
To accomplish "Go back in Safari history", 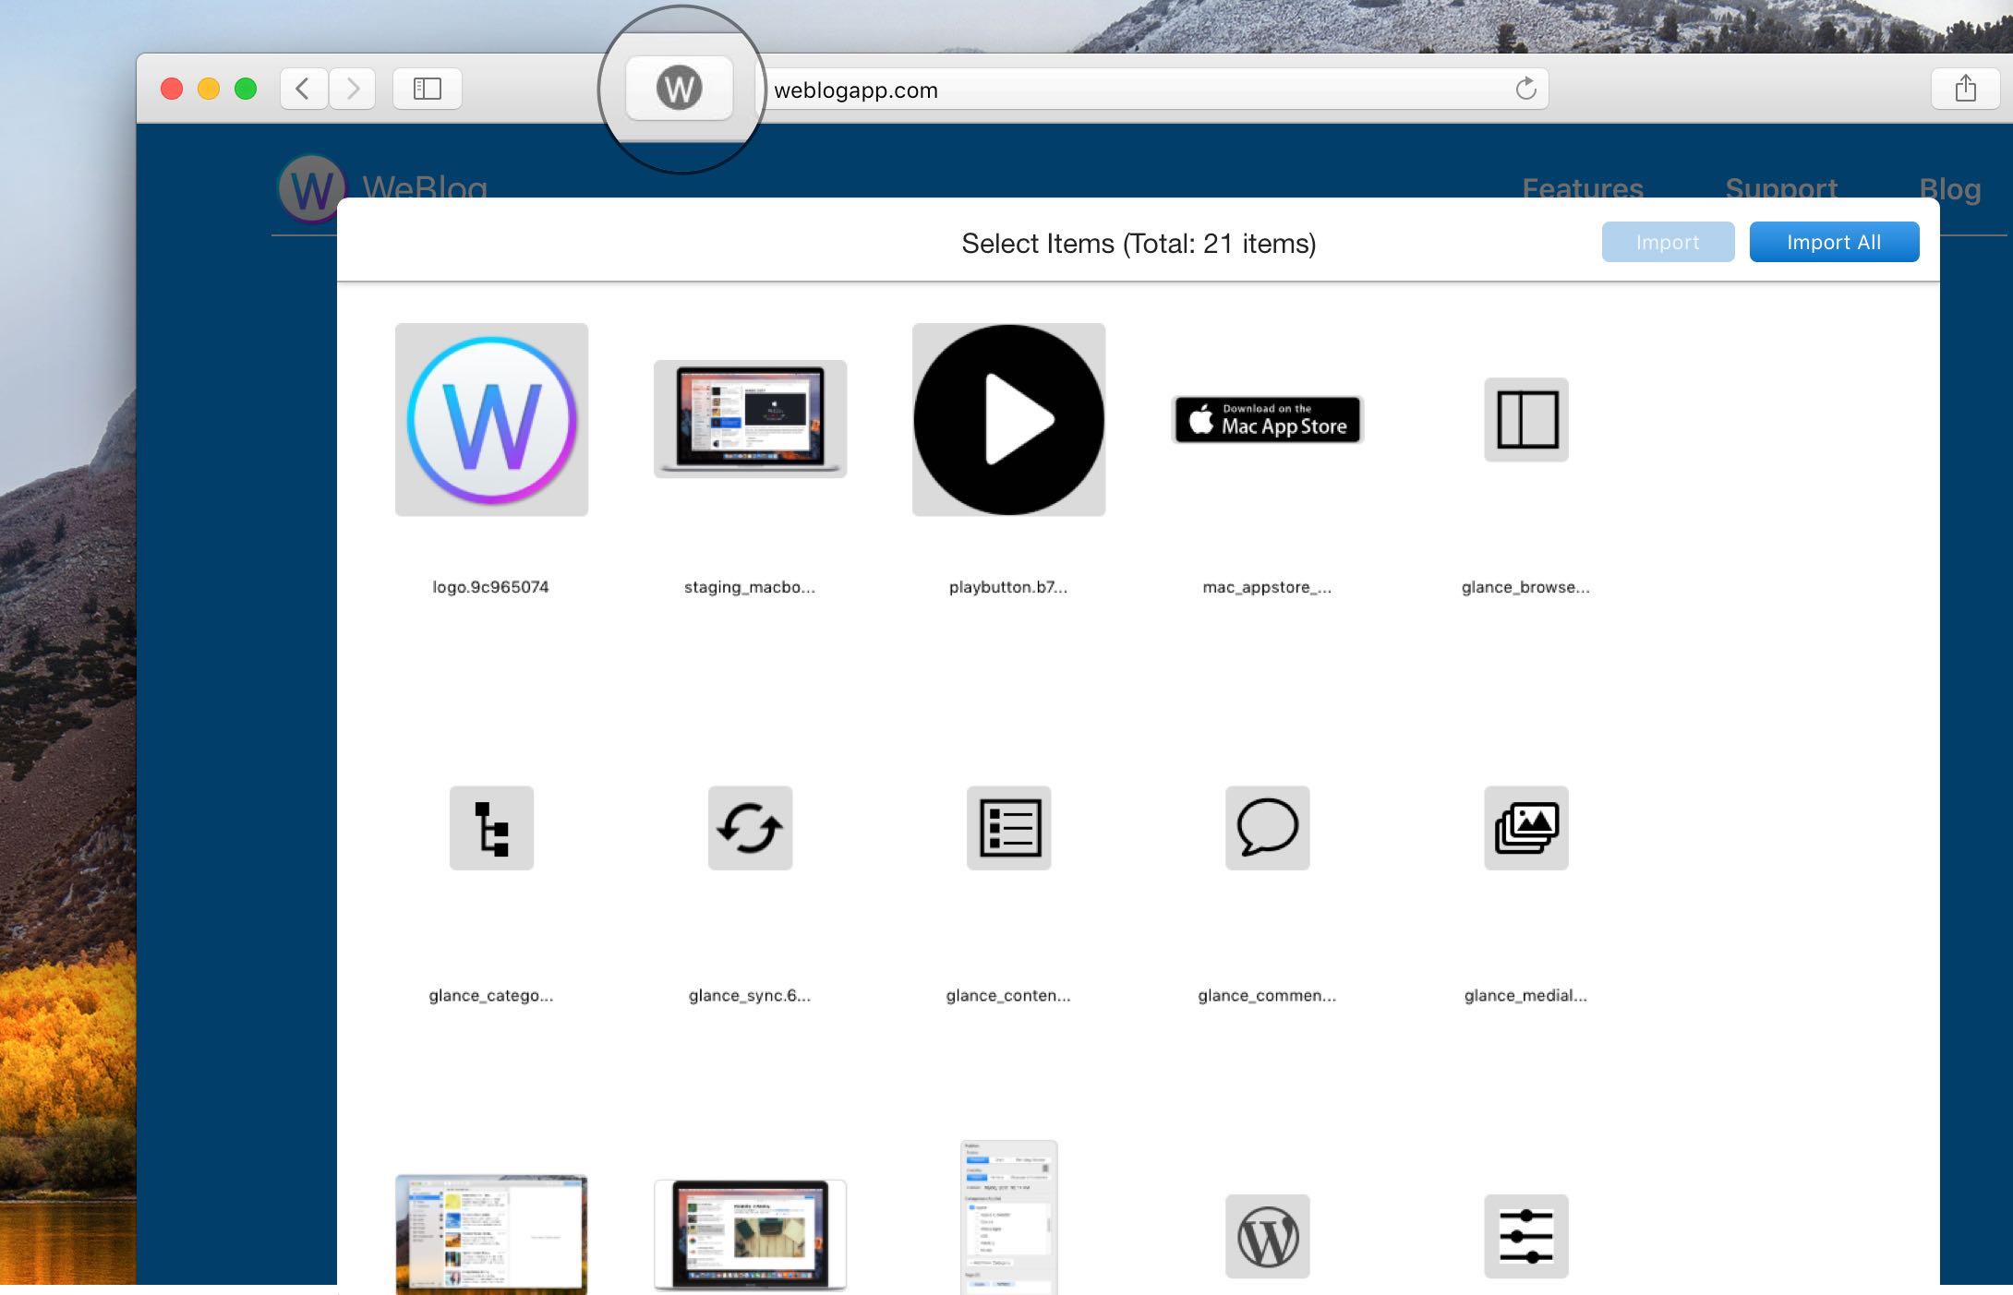I will [303, 89].
